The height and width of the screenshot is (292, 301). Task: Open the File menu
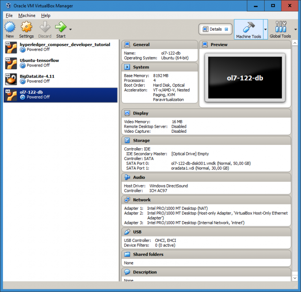coord(9,16)
